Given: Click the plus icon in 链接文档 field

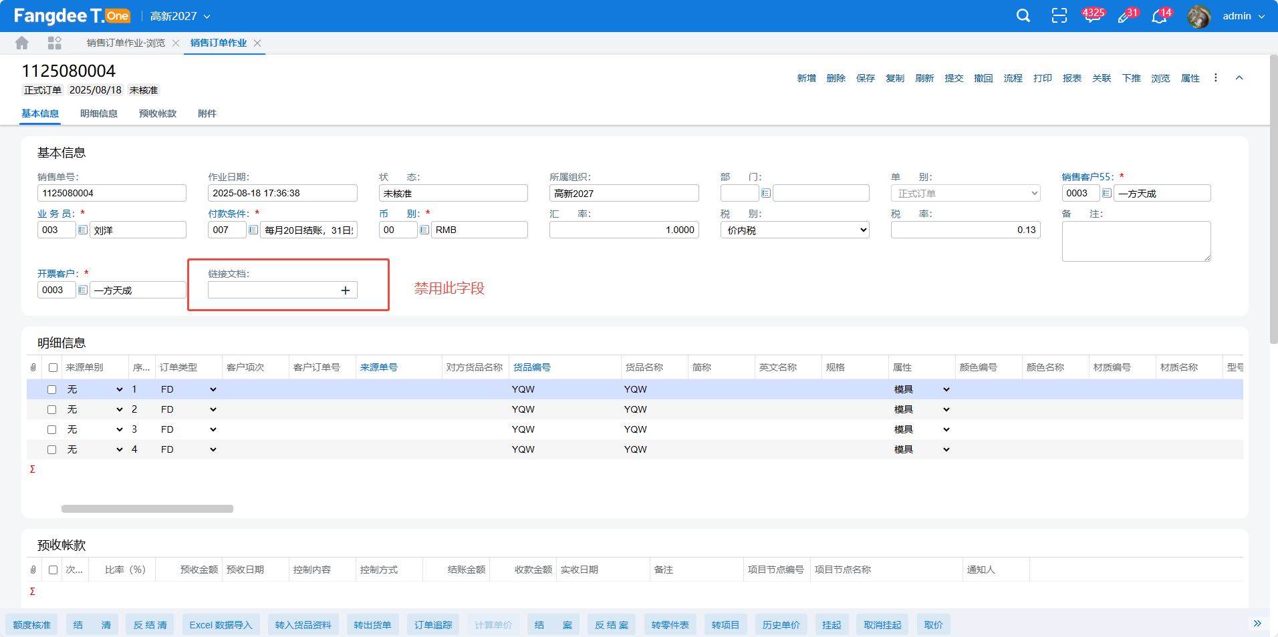Looking at the screenshot, I should pos(345,290).
